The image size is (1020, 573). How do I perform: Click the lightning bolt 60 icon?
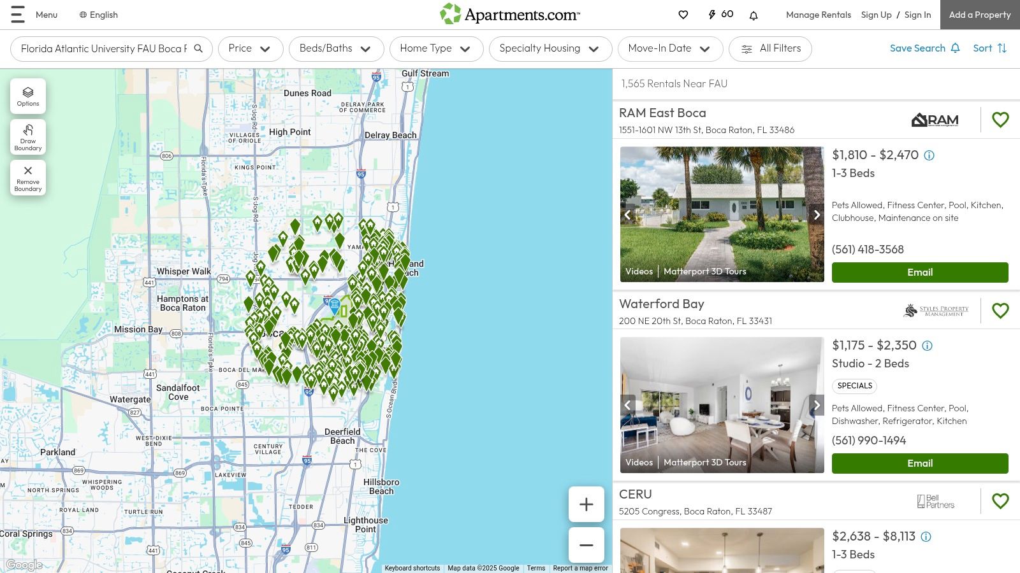pyautogui.click(x=720, y=14)
